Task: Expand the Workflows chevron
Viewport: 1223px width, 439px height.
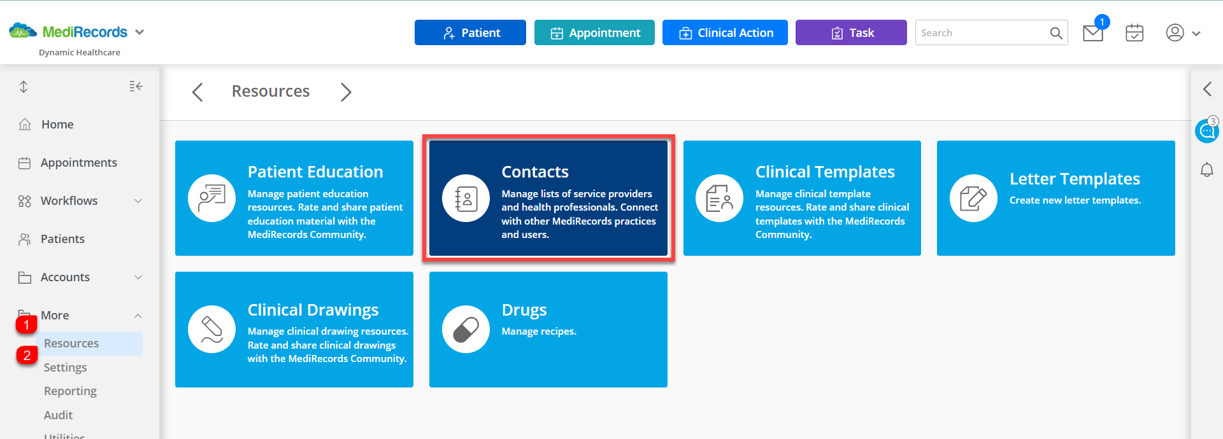Action: pyautogui.click(x=138, y=201)
